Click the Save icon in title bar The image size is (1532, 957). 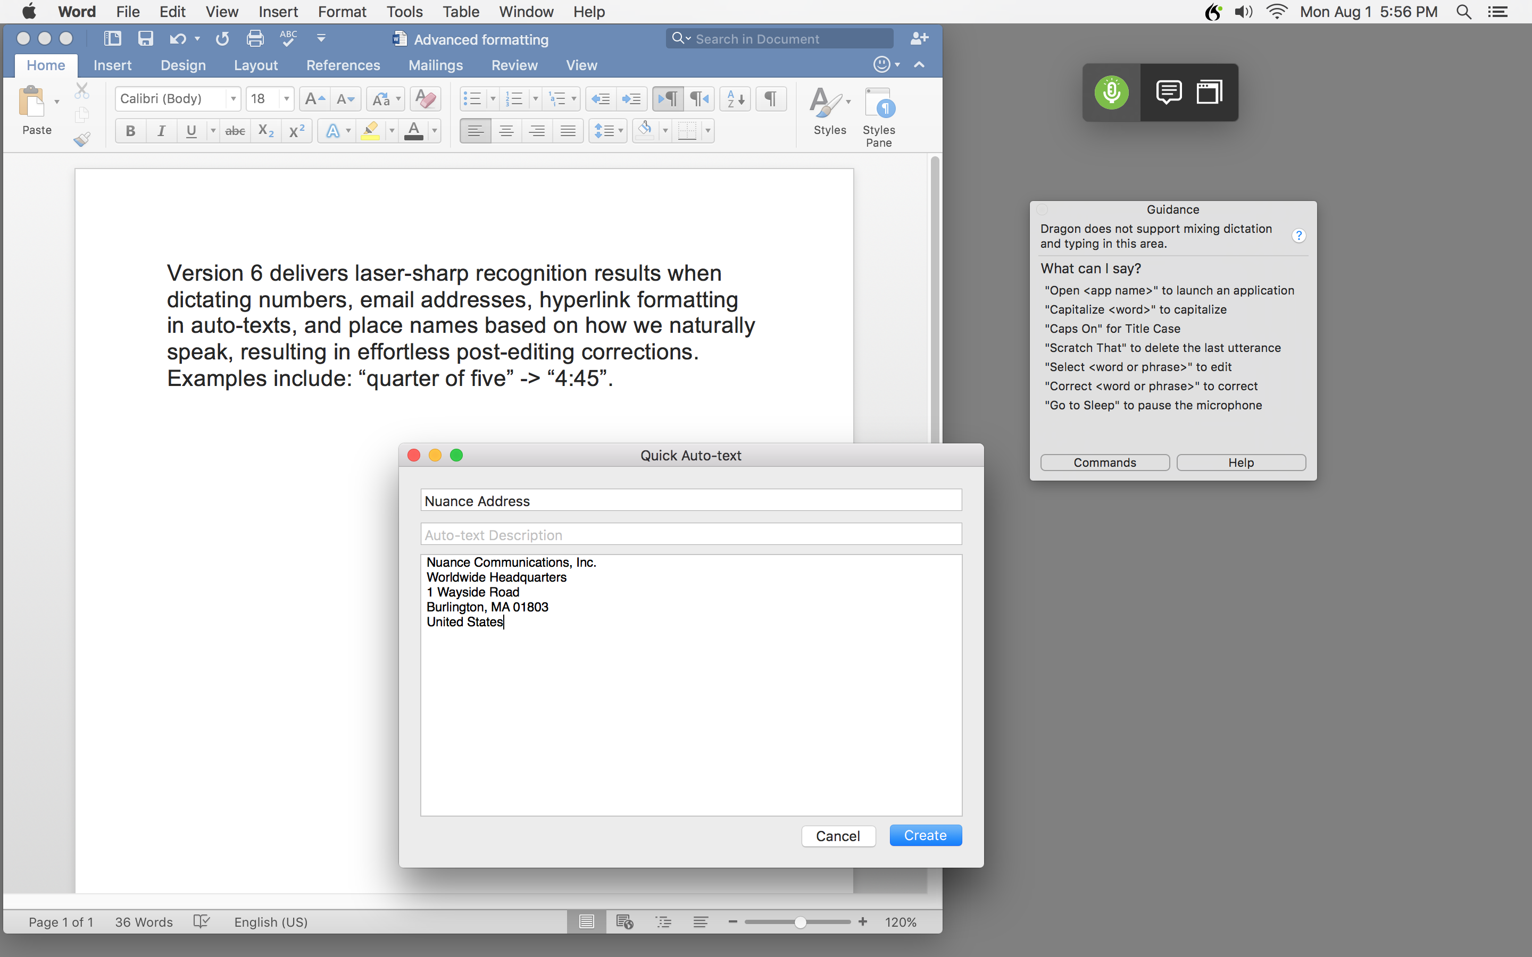(x=146, y=39)
